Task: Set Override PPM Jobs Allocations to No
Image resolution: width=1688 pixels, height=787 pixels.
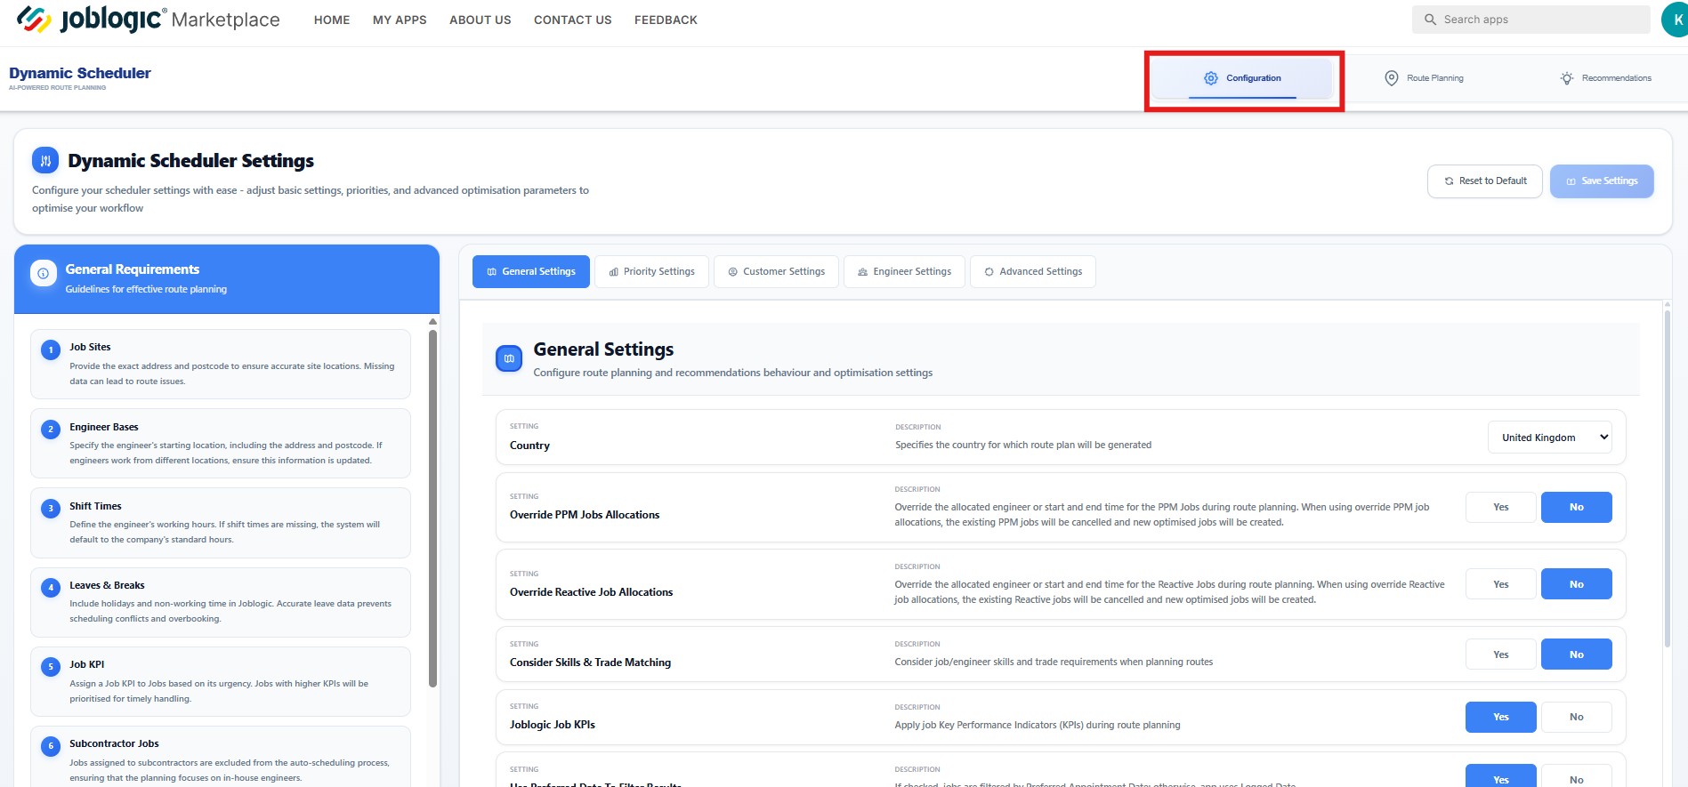Action: coord(1576,507)
